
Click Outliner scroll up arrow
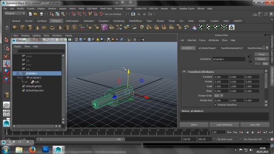click(x=63, y=56)
